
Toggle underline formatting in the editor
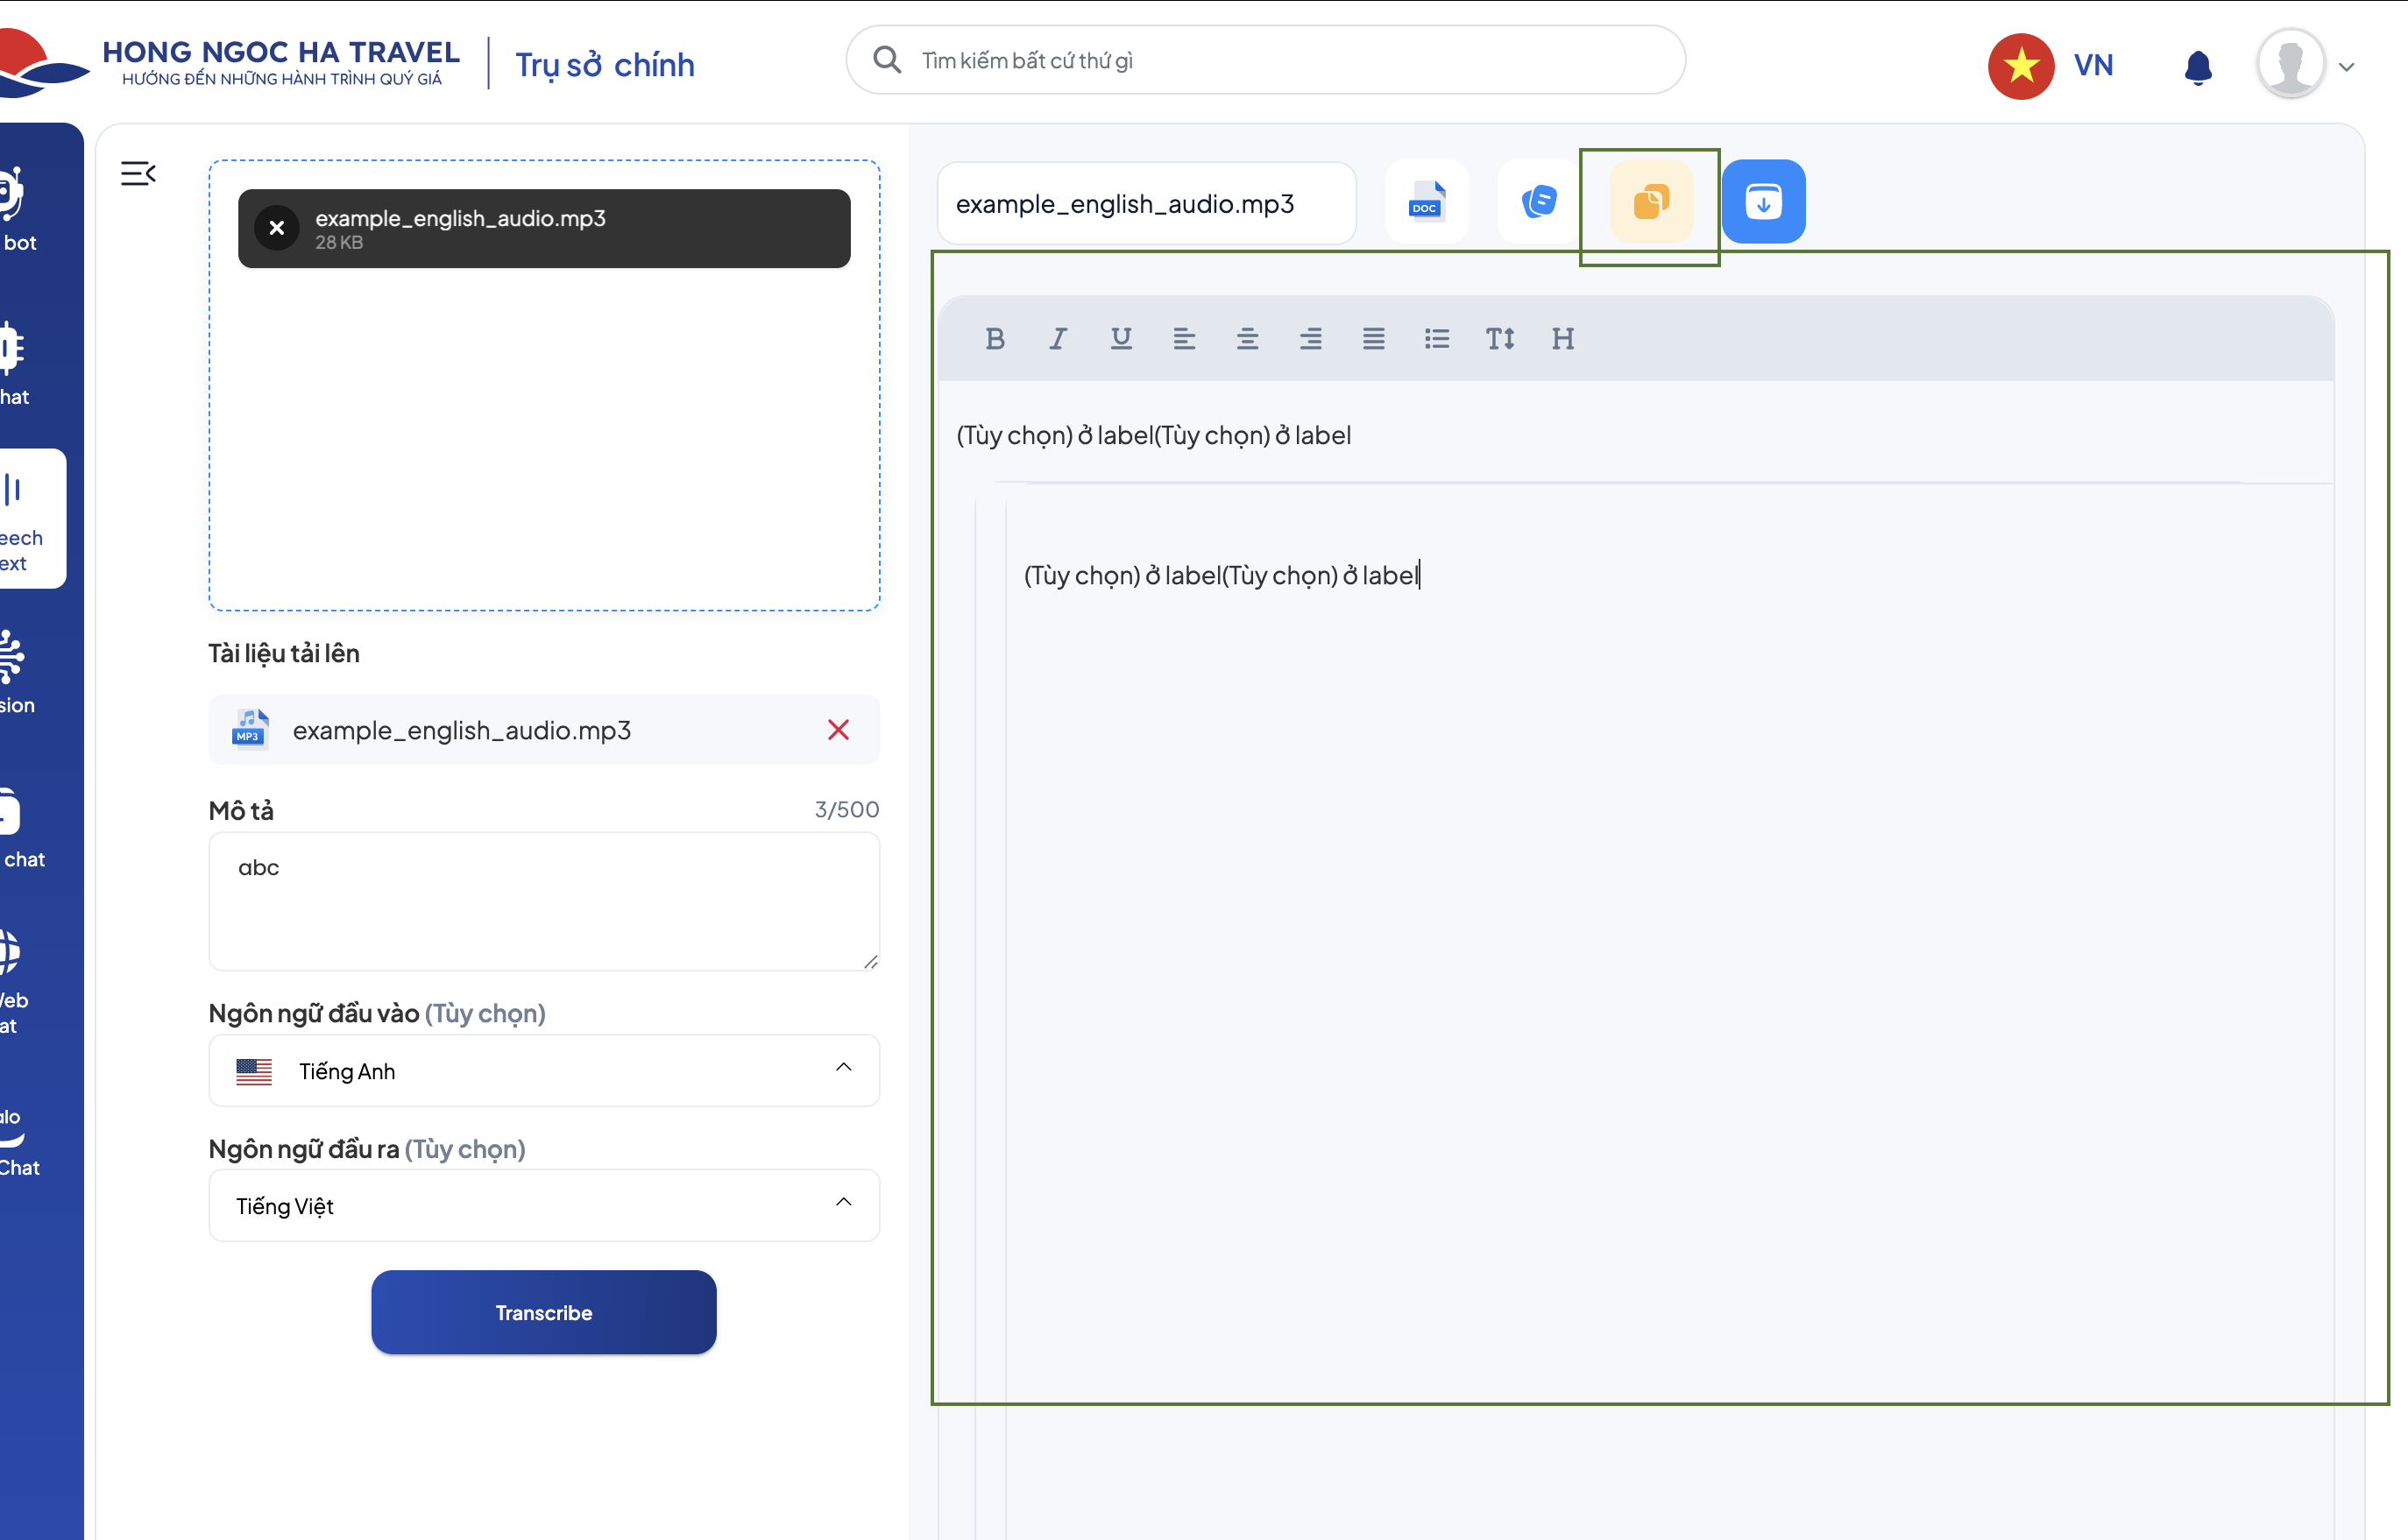pyautogui.click(x=1121, y=339)
